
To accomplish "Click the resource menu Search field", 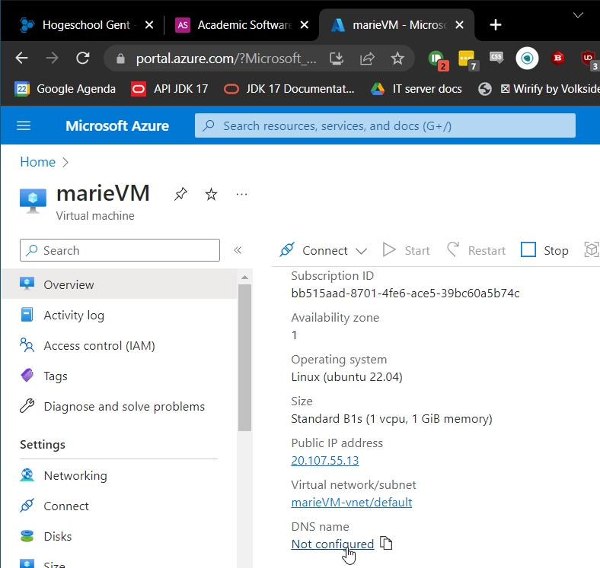I will coord(120,250).
